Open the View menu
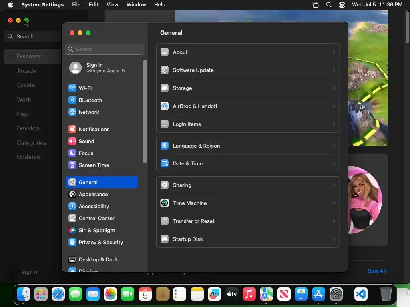Image resolution: width=410 pixels, height=307 pixels. coord(112,5)
